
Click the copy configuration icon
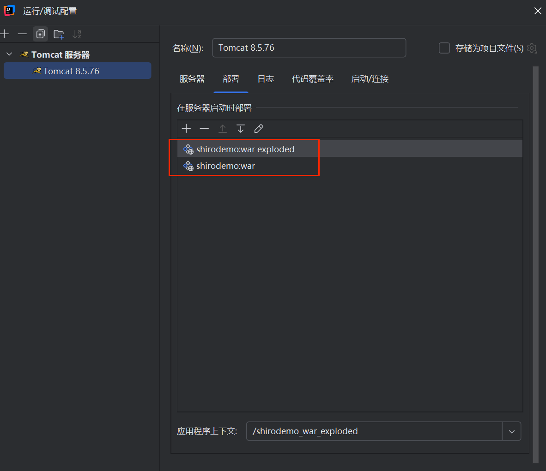click(41, 34)
